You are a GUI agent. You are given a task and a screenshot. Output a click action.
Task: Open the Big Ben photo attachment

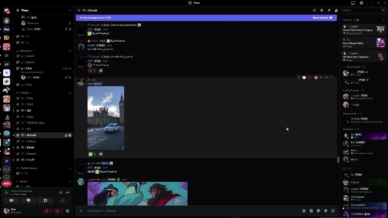106,118
